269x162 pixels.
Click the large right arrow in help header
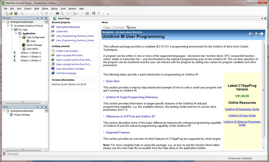[x=261, y=34]
